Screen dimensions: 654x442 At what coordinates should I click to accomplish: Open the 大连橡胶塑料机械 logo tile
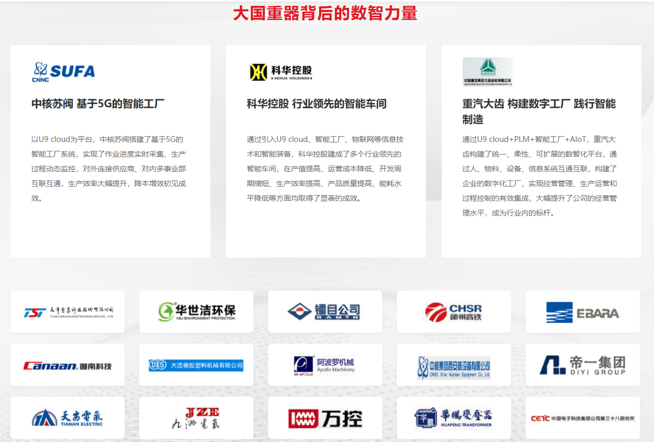point(197,365)
